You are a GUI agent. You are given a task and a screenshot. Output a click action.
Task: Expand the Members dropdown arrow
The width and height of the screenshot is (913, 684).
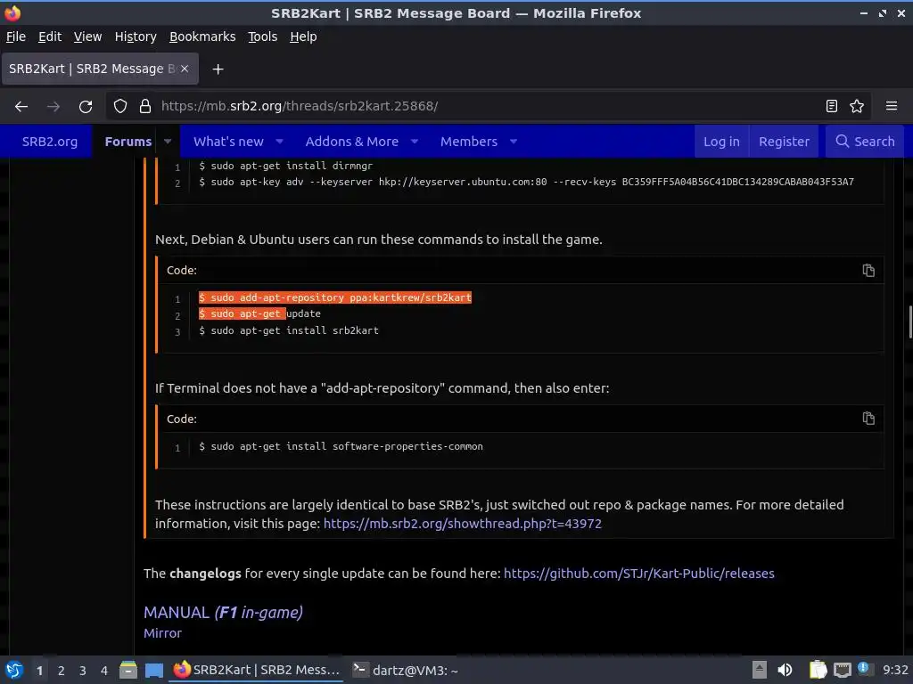514,142
